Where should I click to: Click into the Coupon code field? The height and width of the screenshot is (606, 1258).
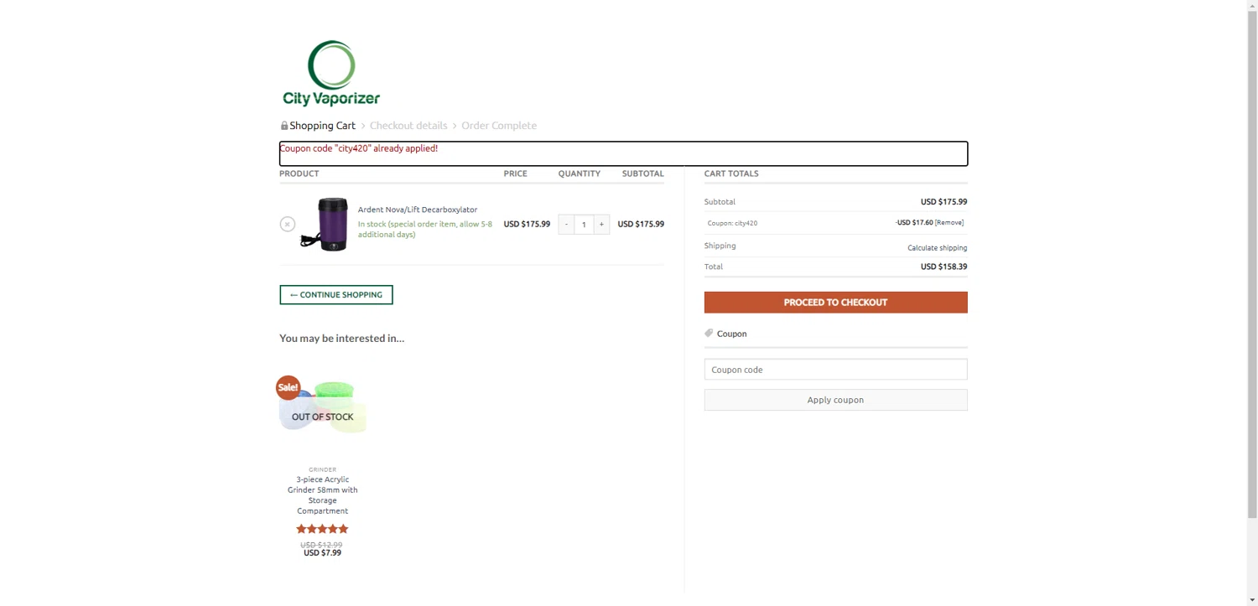[835, 370]
